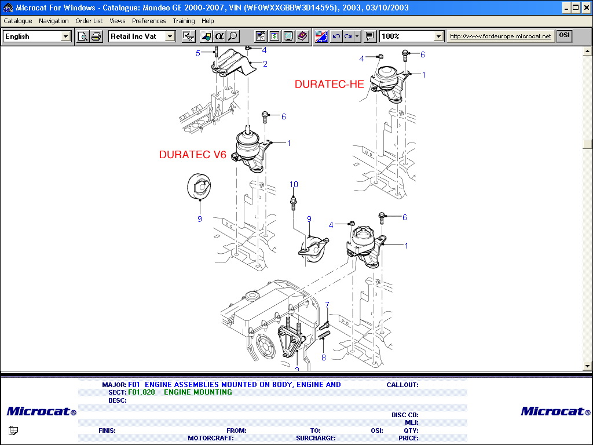Click the checklist with hand icon
The image size is (593, 445).
point(188,37)
